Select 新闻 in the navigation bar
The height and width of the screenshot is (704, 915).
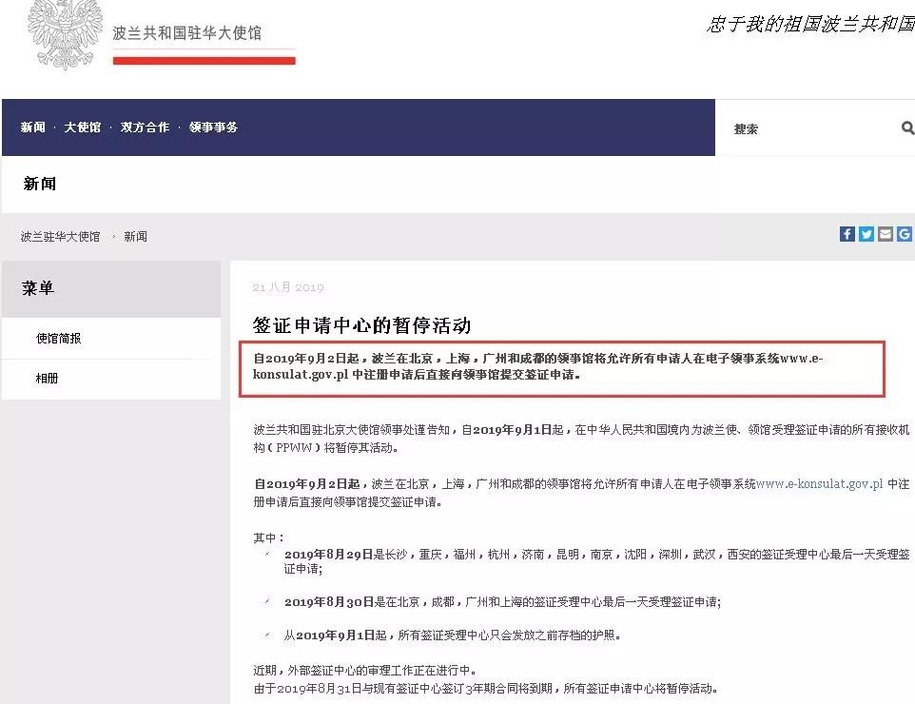click(x=31, y=127)
